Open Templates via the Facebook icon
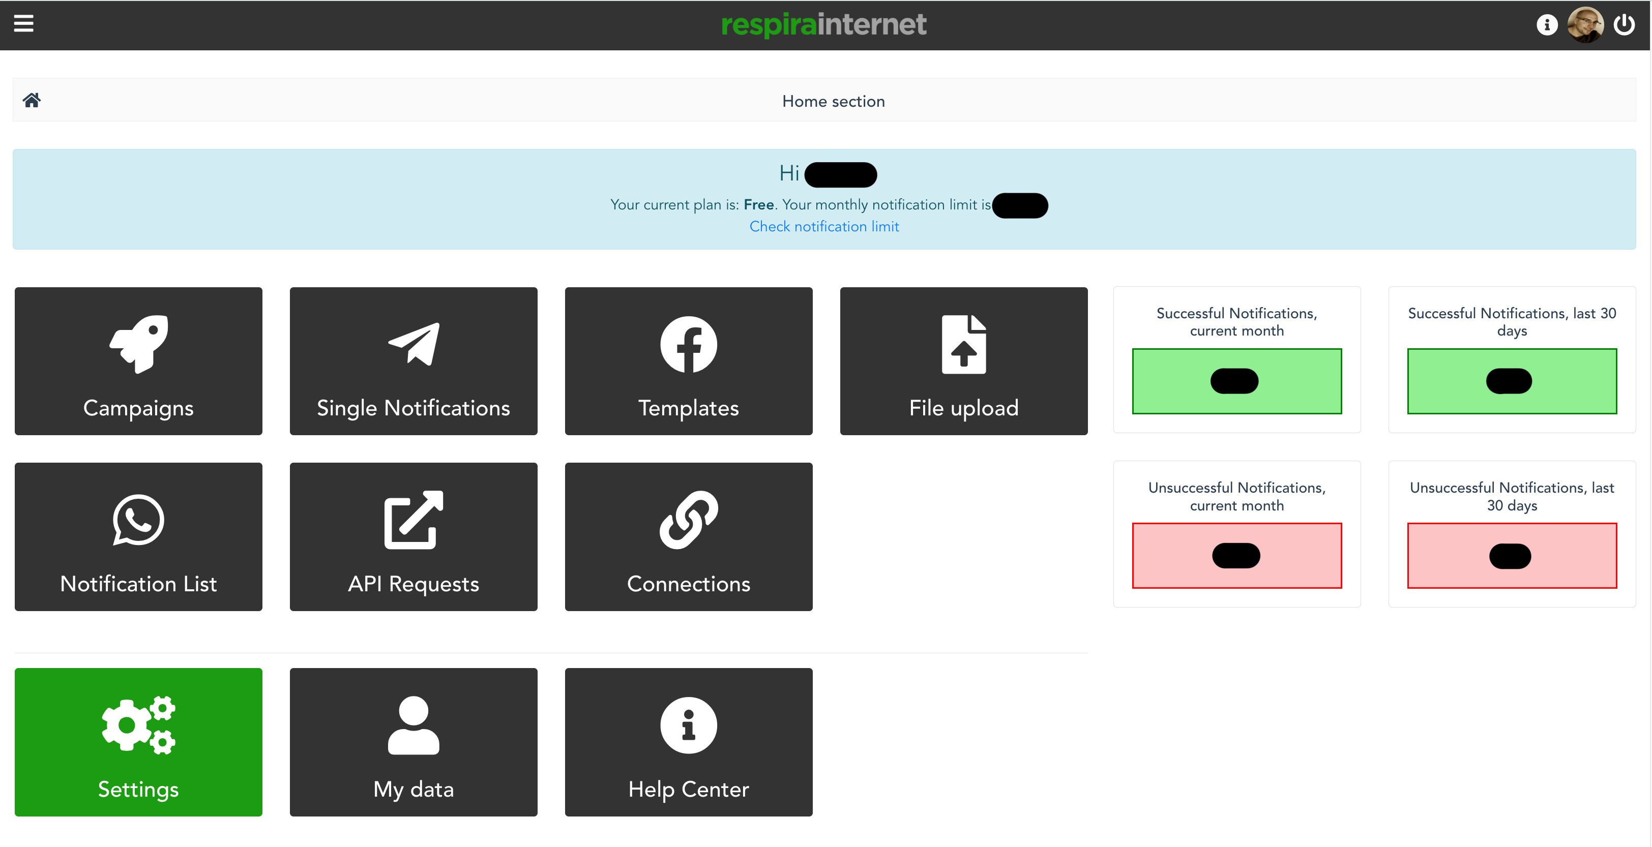 [688, 344]
